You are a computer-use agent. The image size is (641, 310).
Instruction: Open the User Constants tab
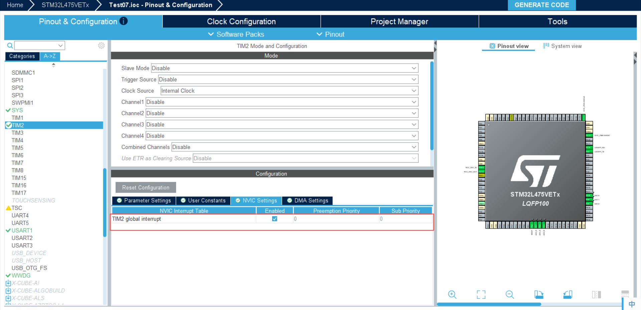(x=203, y=201)
